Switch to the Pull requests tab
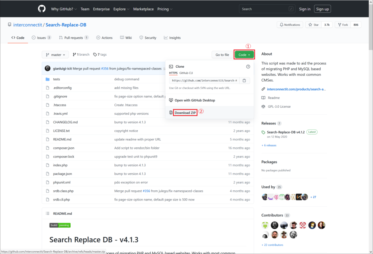Viewport: 373px width, 254px height. (x=74, y=37)
